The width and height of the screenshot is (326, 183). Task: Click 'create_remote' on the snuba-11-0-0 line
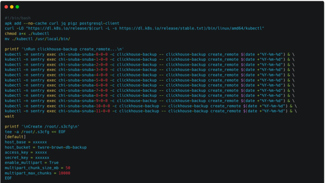click(225, 111)
